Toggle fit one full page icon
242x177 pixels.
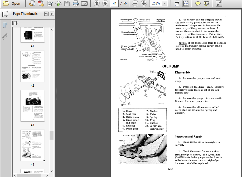pyautogui.click(x=186, y=3)
